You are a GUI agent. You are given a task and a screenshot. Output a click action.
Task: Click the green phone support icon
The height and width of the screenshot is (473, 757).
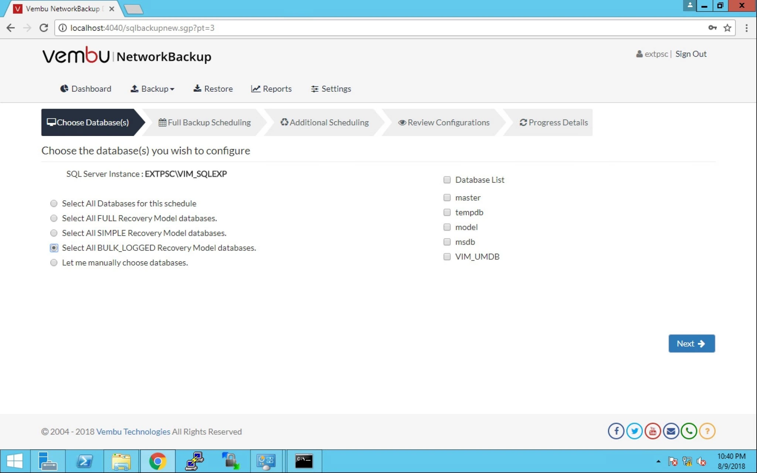click(689, 431)
